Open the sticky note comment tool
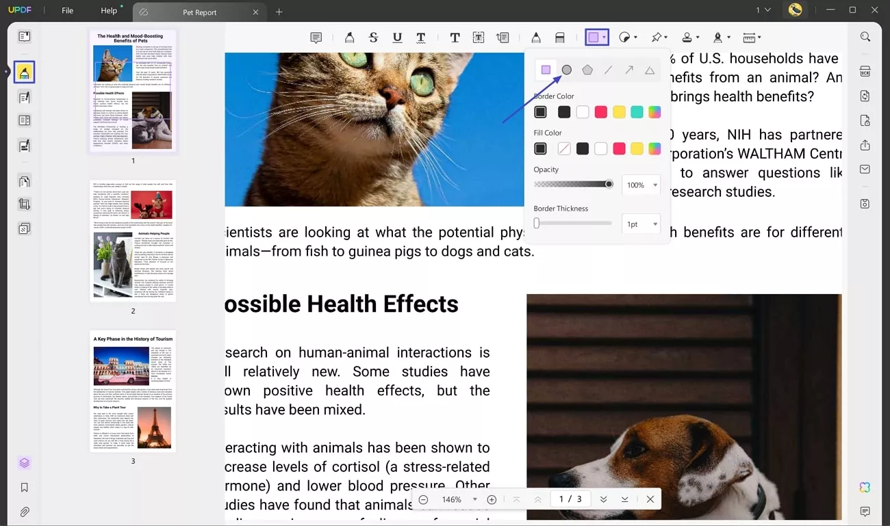Screen dimensions: 890x526 point(316,38)
